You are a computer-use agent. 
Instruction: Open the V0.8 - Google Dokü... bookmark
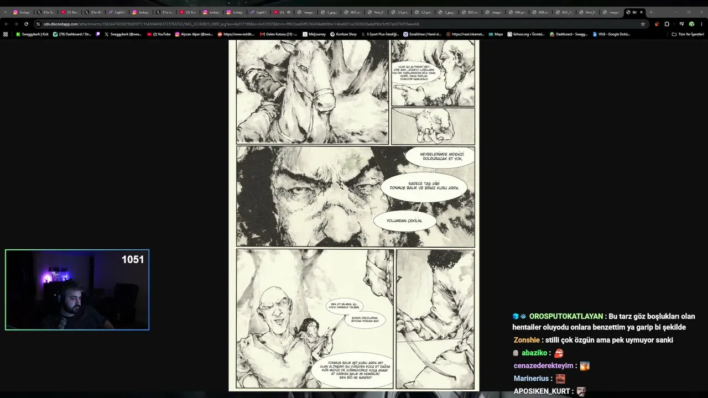[611, 34]
